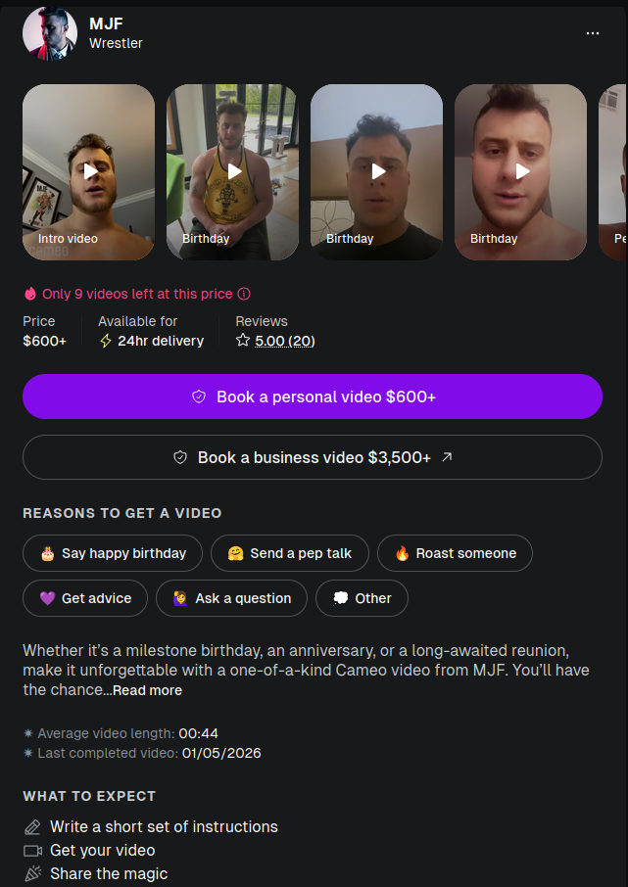Image resolution: width=628 pixels, height=887 pixels.
Task: Click MJF's profile avatar picture
Action: pyautogui.click(x=50, y=33)
